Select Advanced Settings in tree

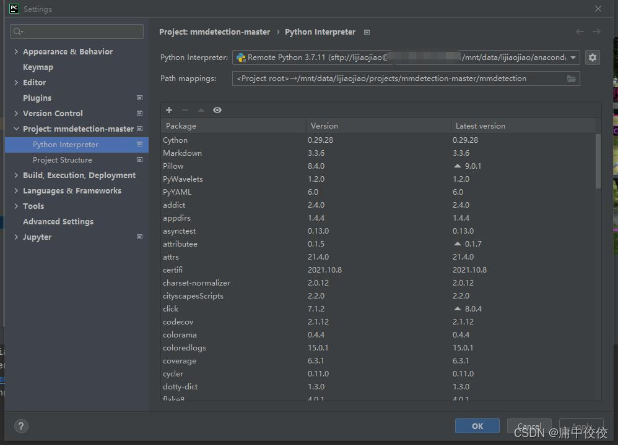tap(58, 221)
